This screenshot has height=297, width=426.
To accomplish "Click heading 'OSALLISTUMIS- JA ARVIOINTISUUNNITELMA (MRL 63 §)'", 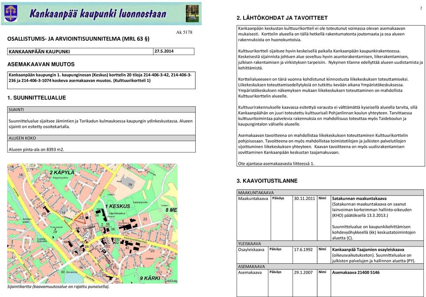I will point(78,39).
